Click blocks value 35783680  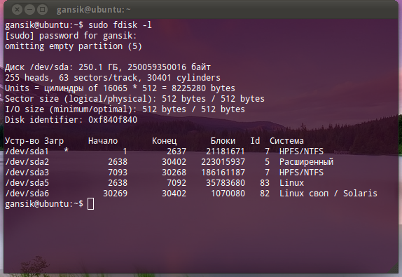coord(226,183)
